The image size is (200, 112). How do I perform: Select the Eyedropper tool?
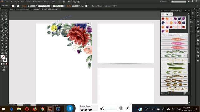(2, 44)
